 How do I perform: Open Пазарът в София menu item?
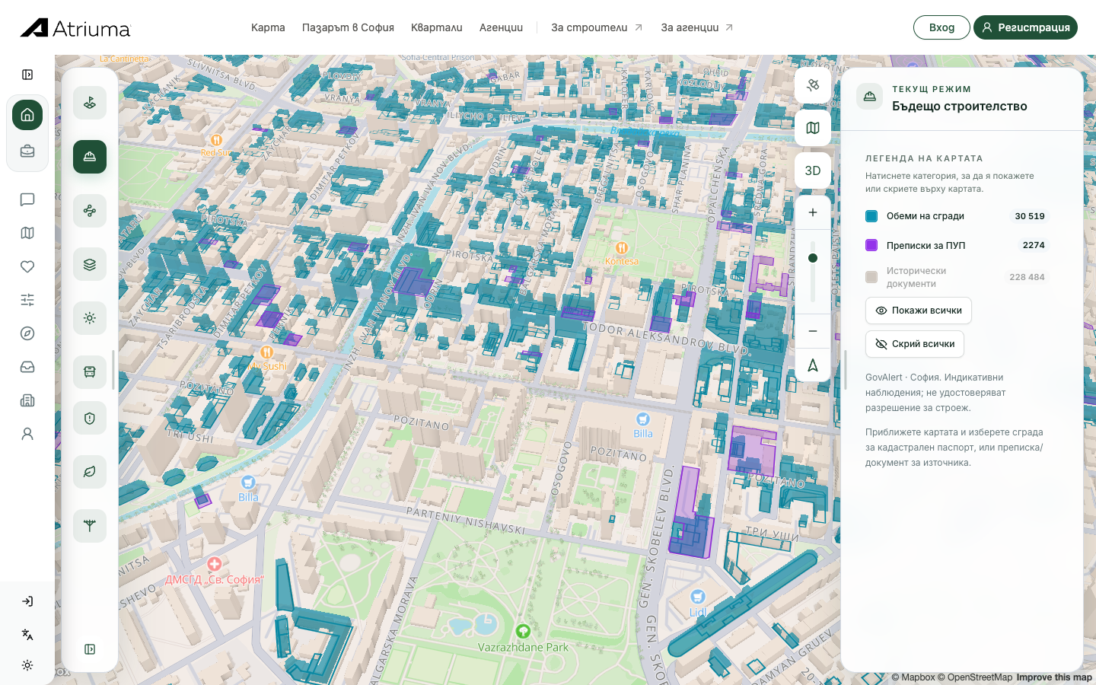coord(348,27)
